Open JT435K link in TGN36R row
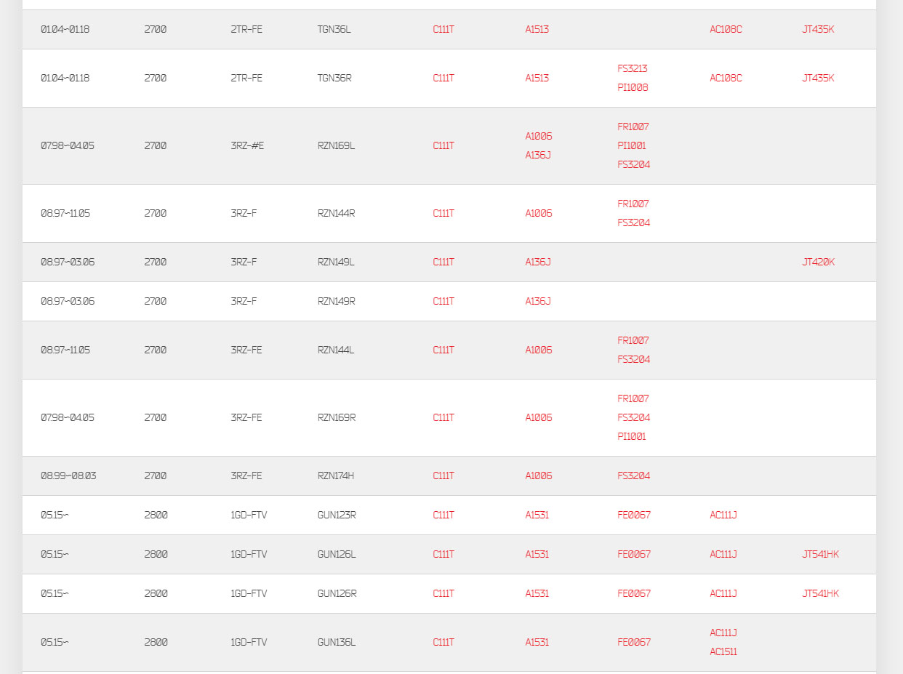Image resolution: width=903 pixels, height=674 pixels. coord(818,78)
